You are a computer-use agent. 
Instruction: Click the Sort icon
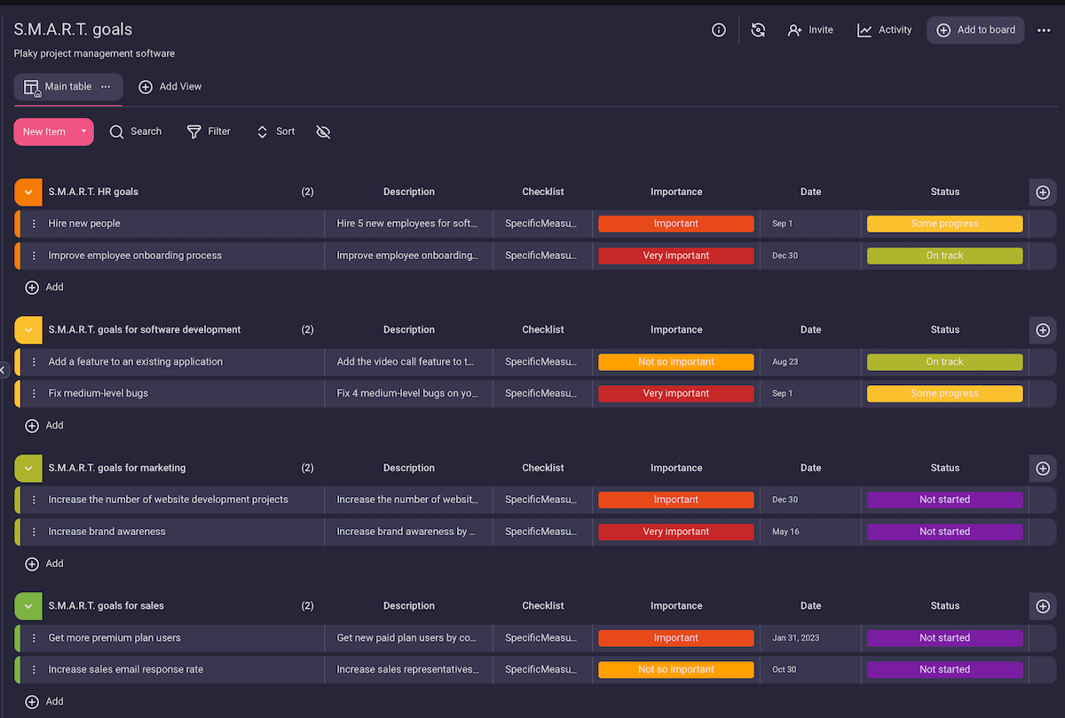pos(274,131)
